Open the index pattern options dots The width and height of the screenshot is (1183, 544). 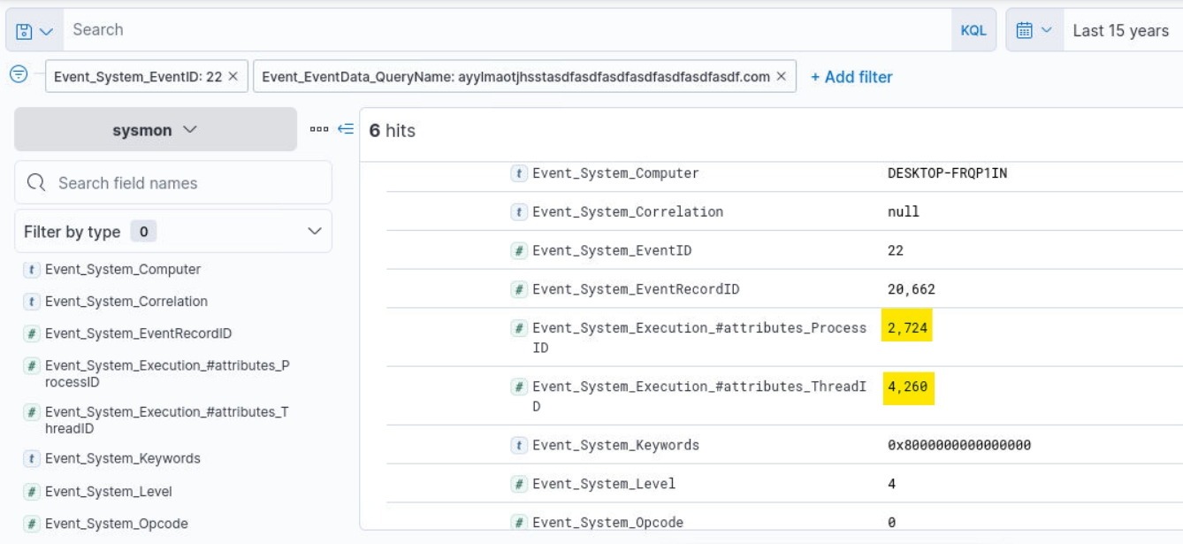click(x=318, y=129)
